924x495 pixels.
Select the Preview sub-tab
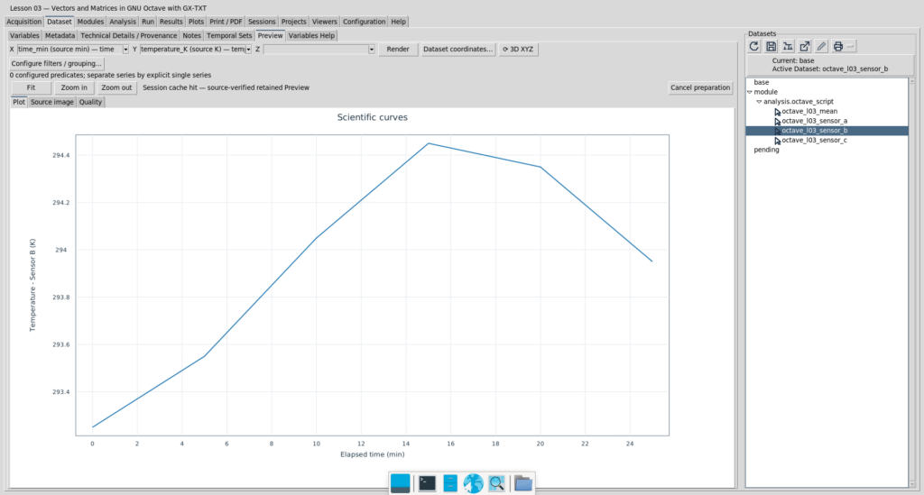coord(270,36)
